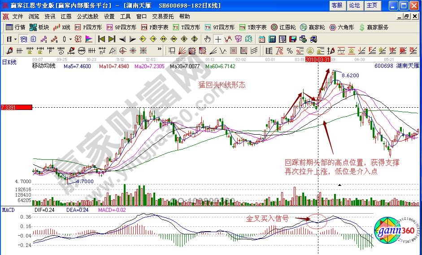Open 赢家服务 with the dollar icon
The height and width of the screenshot is (255, 422).
click(x=373, y=27)
